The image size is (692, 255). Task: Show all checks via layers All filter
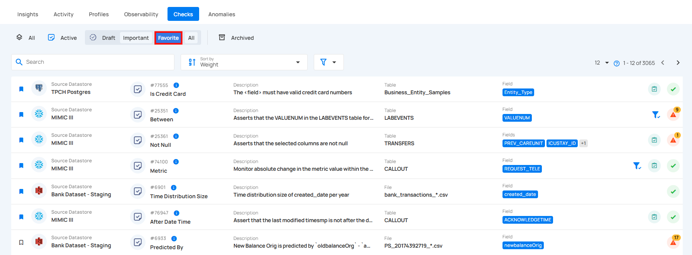25,37
